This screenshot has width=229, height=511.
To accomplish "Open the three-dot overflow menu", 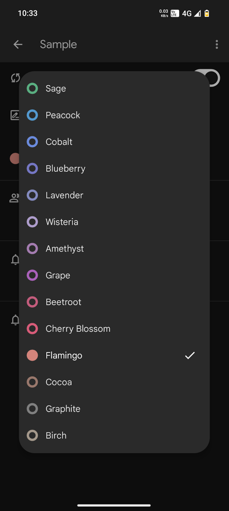I will [217, 45].
